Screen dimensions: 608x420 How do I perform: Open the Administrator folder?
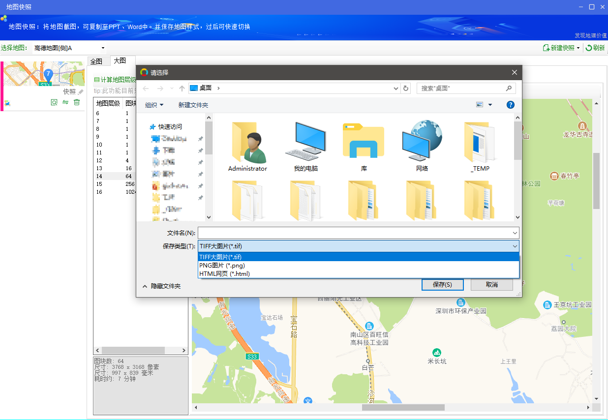point(247,147)
